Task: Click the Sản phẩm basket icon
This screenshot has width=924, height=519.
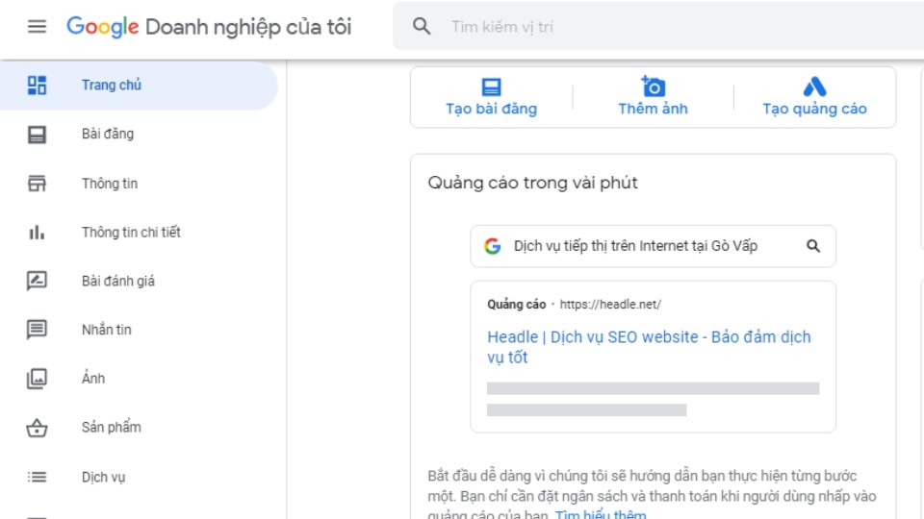Action: pyautogui.click(x=37, y=427)
